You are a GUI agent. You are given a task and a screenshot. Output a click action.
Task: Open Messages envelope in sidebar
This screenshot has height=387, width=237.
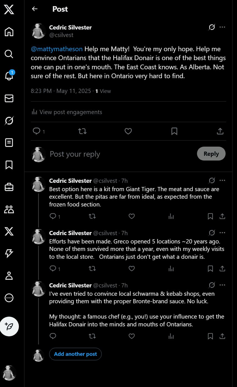(9, 98)
